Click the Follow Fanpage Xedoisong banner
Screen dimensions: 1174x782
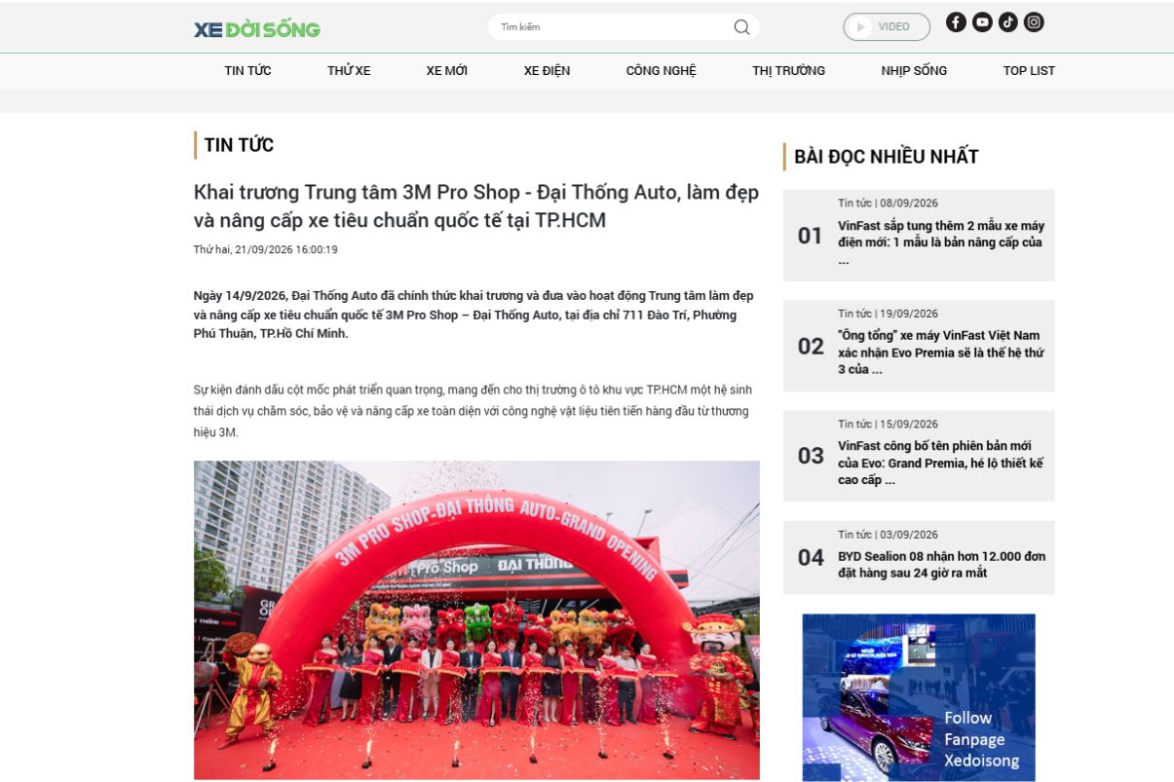coord(919,697)
